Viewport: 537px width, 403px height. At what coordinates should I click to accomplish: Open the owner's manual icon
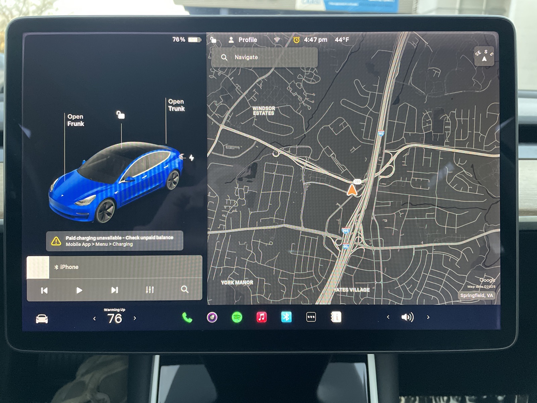click(336, 317)
